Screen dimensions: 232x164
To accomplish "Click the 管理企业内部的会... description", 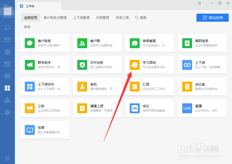I will [207, 89].
